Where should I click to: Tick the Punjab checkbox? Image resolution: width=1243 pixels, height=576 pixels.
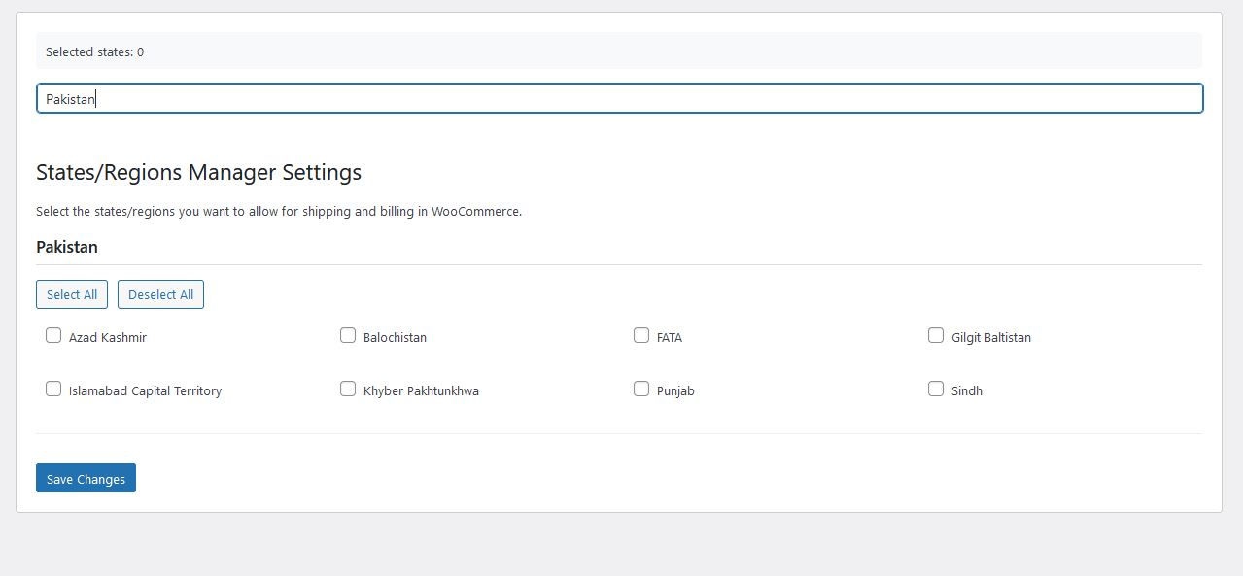pyautogui.click(x=641, y=389)
